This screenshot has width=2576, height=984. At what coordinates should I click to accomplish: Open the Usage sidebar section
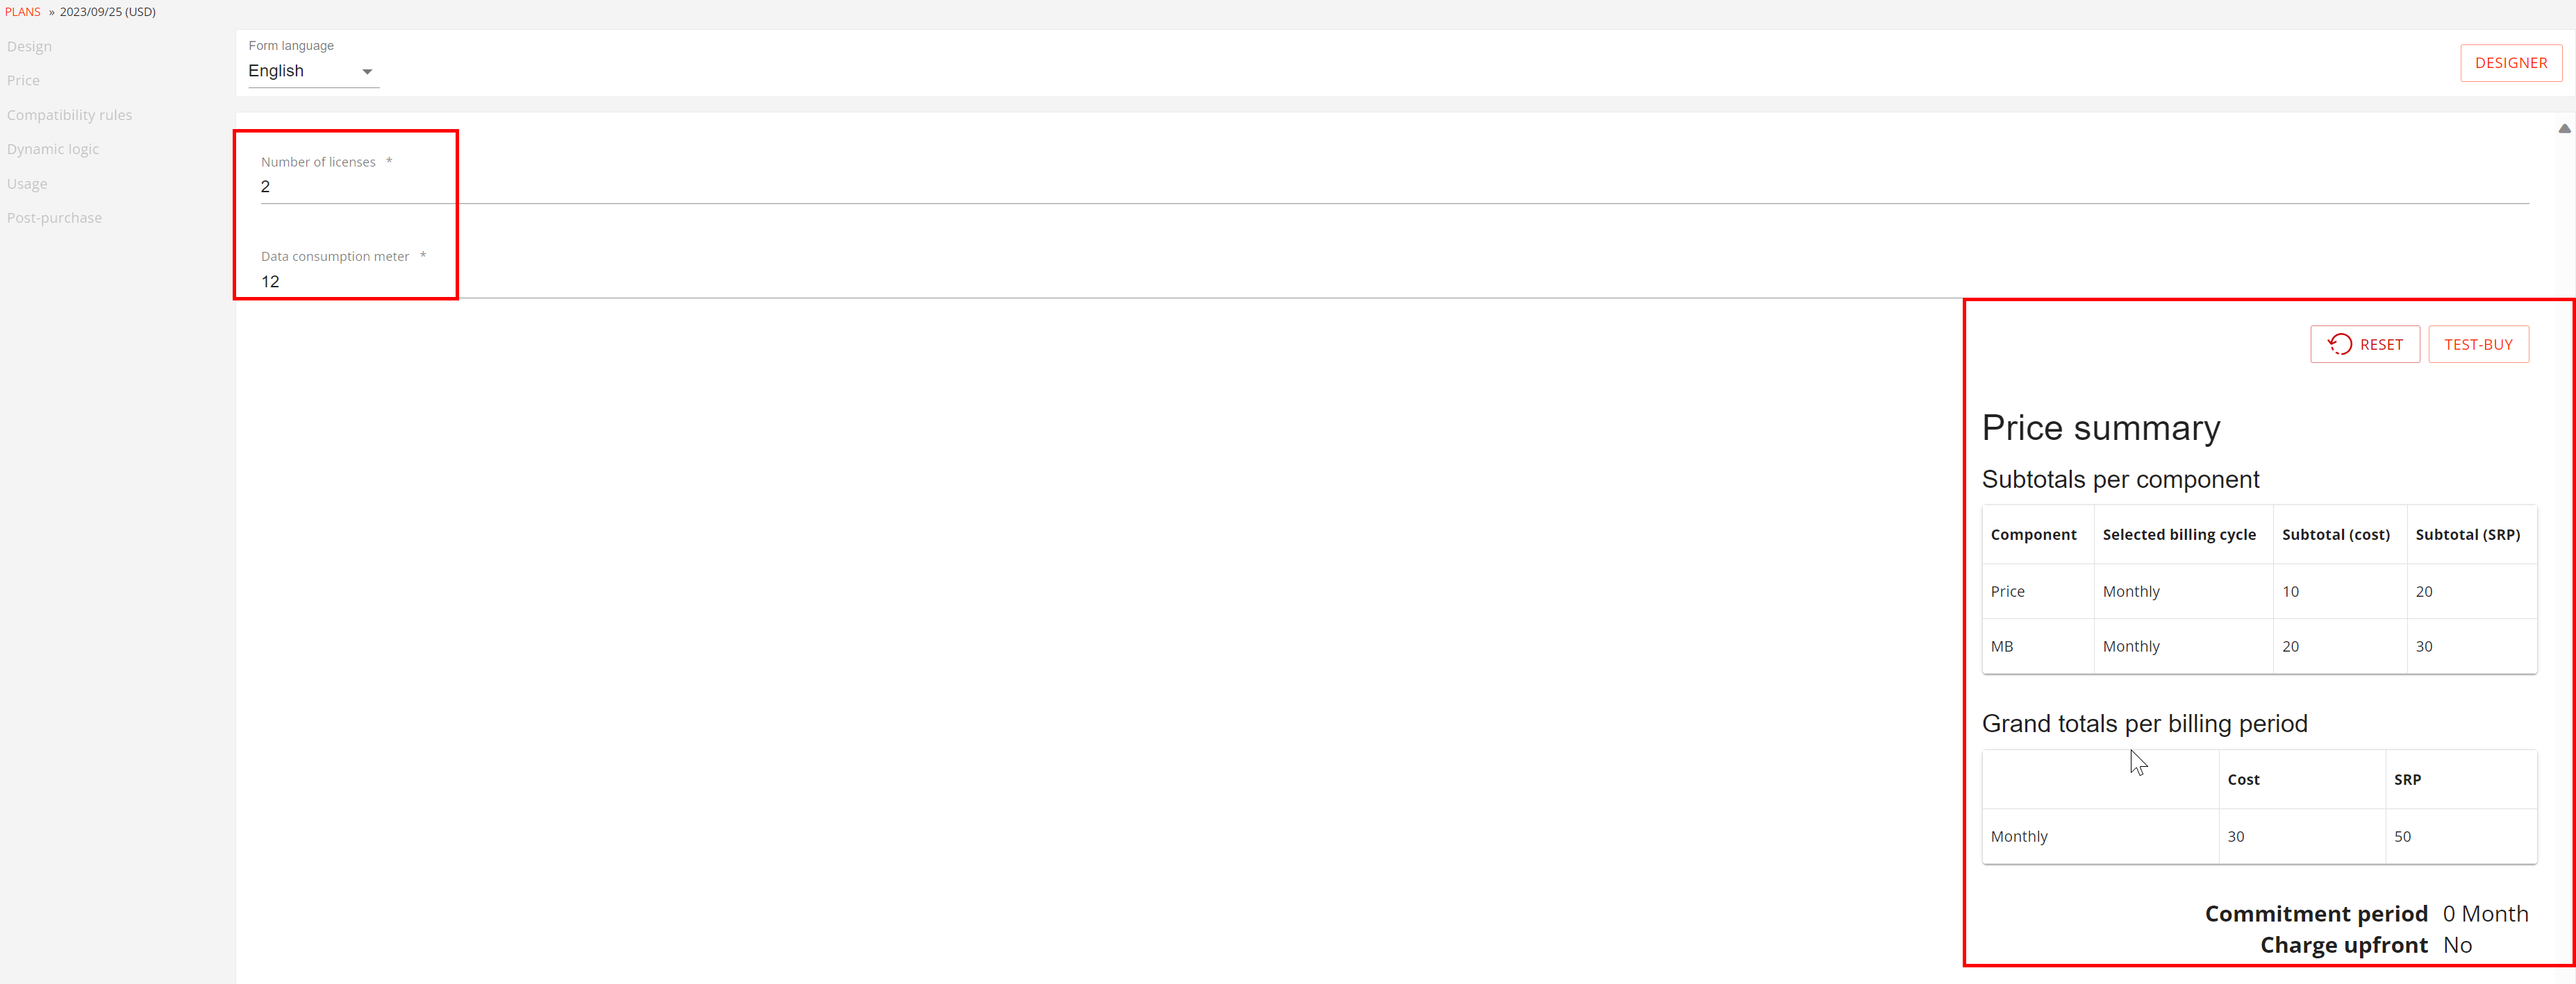tap(27, 184)
